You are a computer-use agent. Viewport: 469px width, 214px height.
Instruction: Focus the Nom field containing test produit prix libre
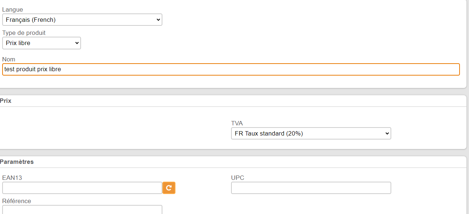(231, 69)
